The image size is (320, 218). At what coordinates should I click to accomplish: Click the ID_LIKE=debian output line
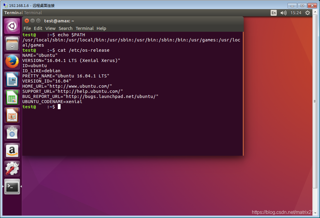(41, 71)
